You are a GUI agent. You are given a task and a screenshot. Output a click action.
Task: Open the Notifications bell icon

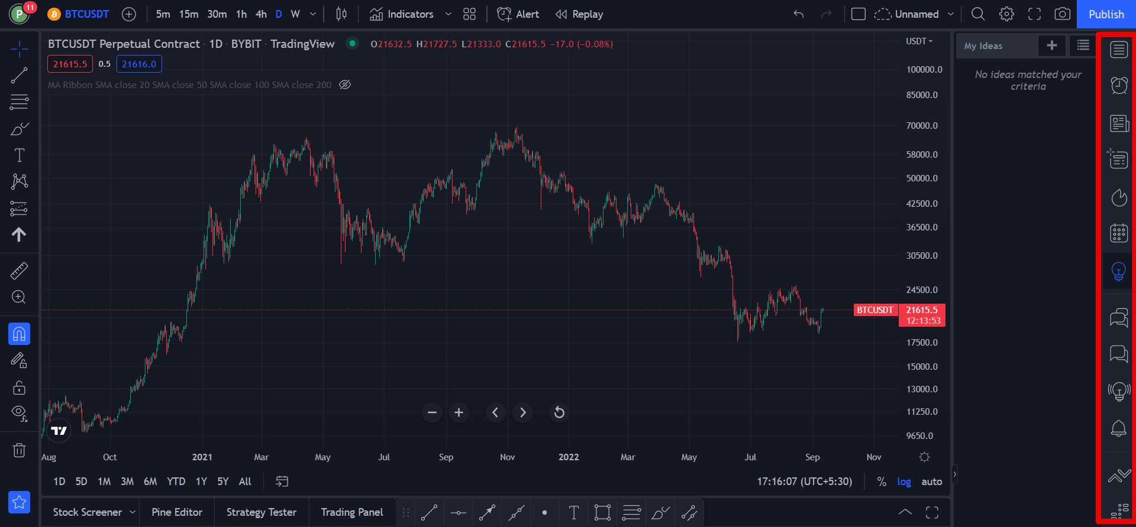tap(1118, 428)
